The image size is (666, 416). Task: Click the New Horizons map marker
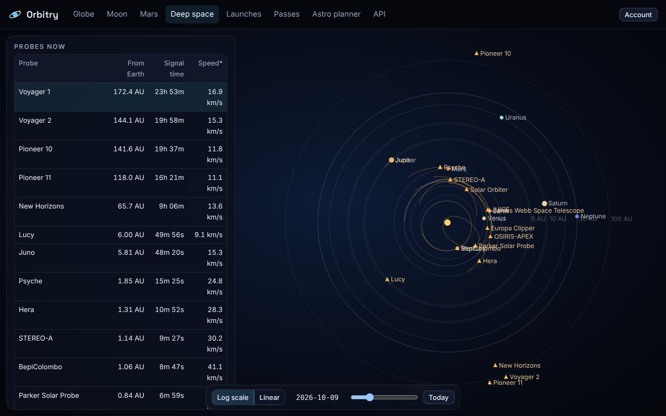click(x=495, y=365)
